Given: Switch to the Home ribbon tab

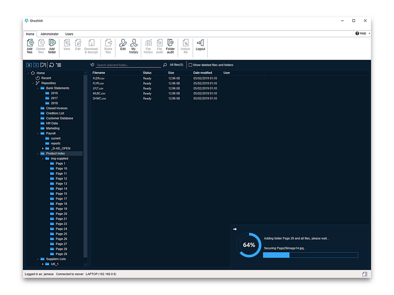Looking at the screenshot, I should tap(30, 34).
